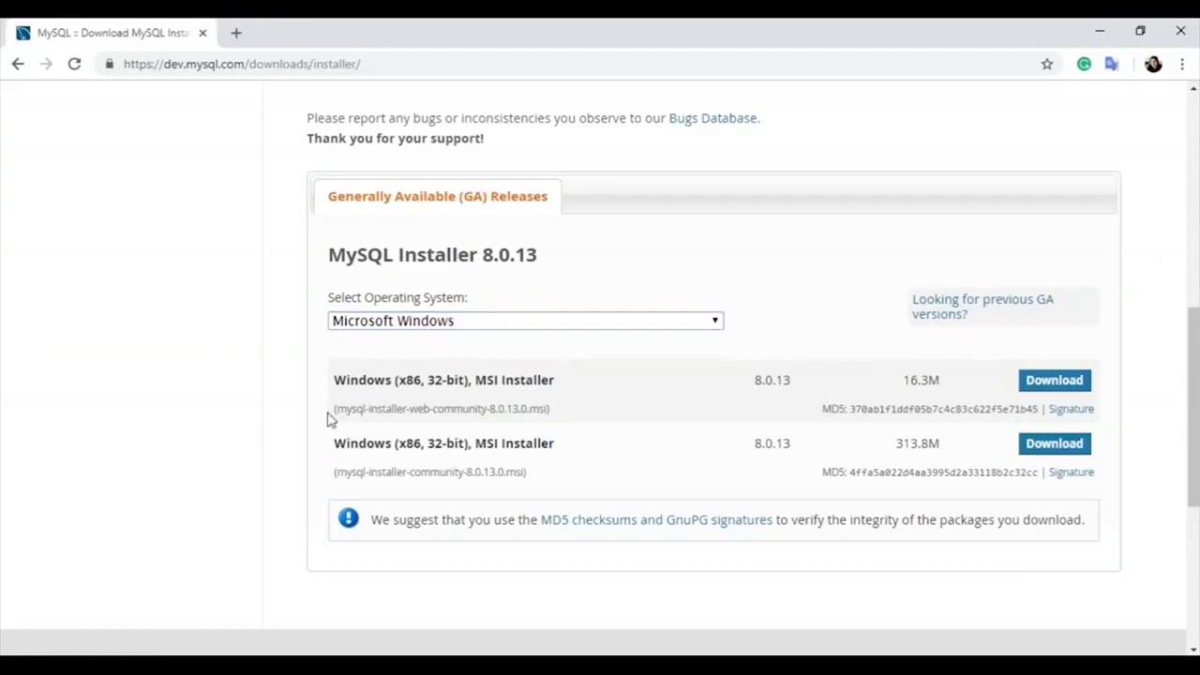Click the 16.3M file size text
The height and width of the screenshot is (675, 1200).
tap(921, 380)
